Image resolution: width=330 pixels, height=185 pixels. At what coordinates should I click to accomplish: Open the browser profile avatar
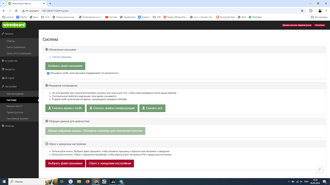click(x=320, y=10)
